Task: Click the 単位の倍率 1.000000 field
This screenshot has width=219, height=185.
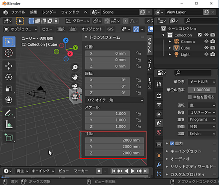Action: 202,90
